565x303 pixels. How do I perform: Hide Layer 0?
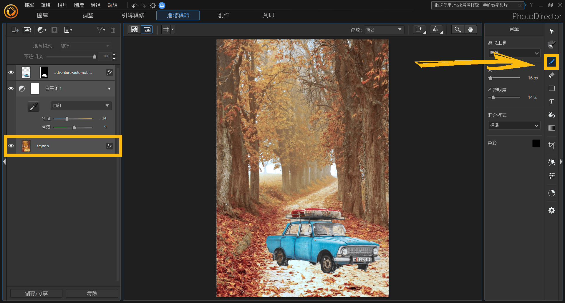(11, 146)
